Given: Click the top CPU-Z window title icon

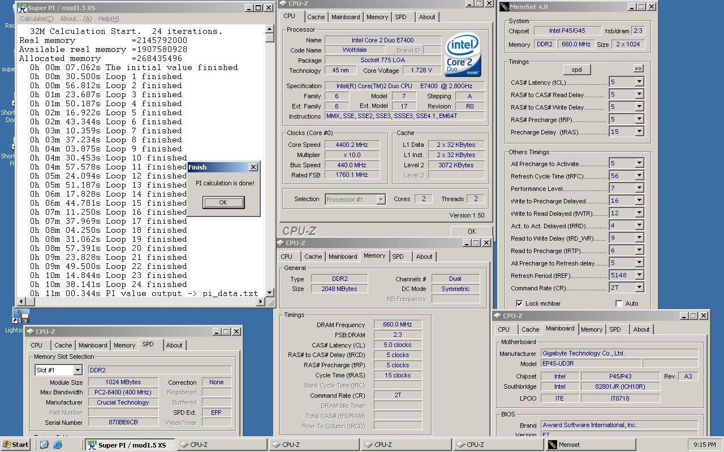Looking at the screenshot, I should point(283,4).
